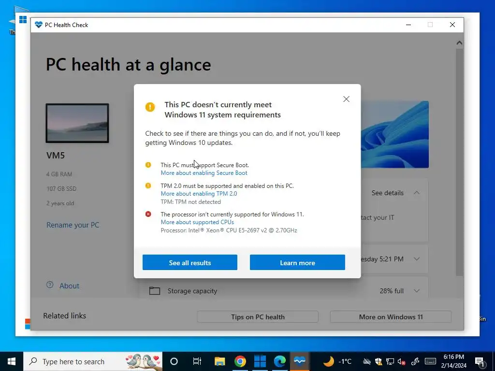Close the Windows 11 requirements dialog

346,99
